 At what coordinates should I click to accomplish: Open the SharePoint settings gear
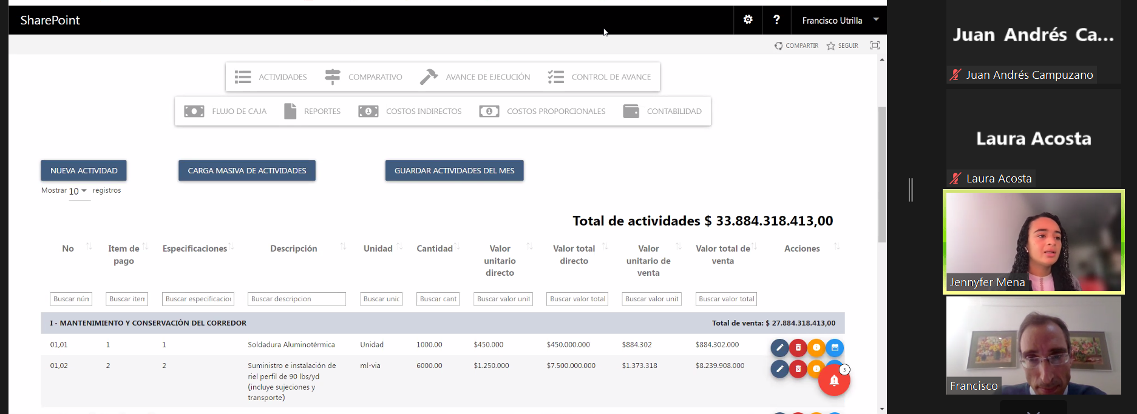748,20
